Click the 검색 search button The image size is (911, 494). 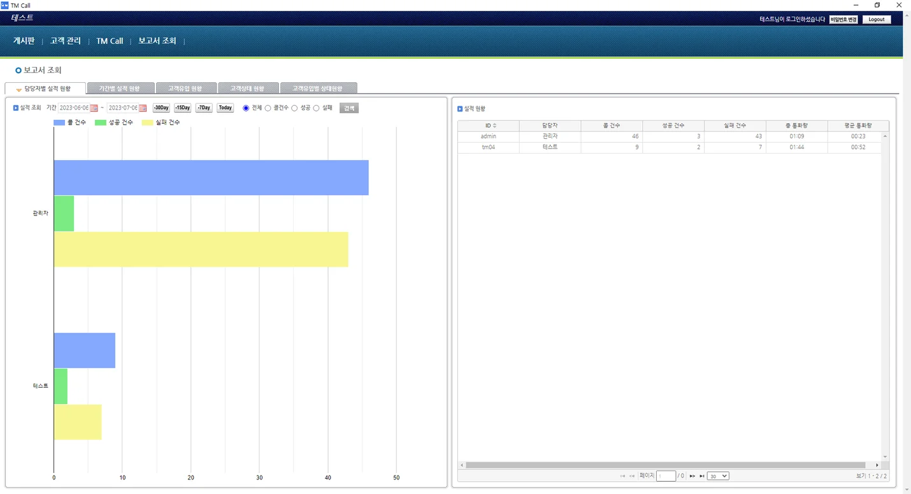(x=349, y=108)
